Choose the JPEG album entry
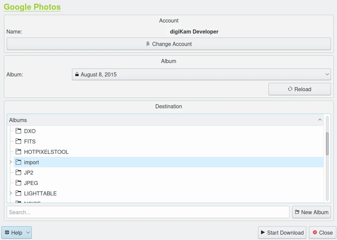The width and height of the screenshot is (337, 240). coord(31,183)
